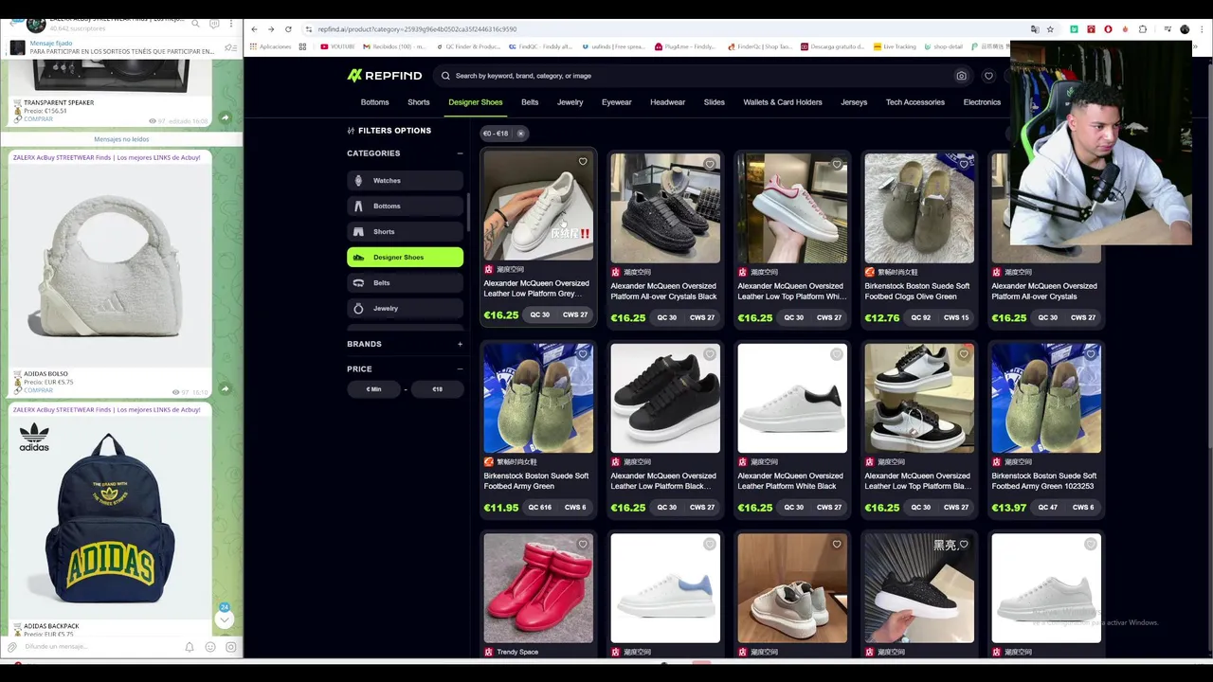
Task: Click the € Min price input
Action: tap(373, 389)
